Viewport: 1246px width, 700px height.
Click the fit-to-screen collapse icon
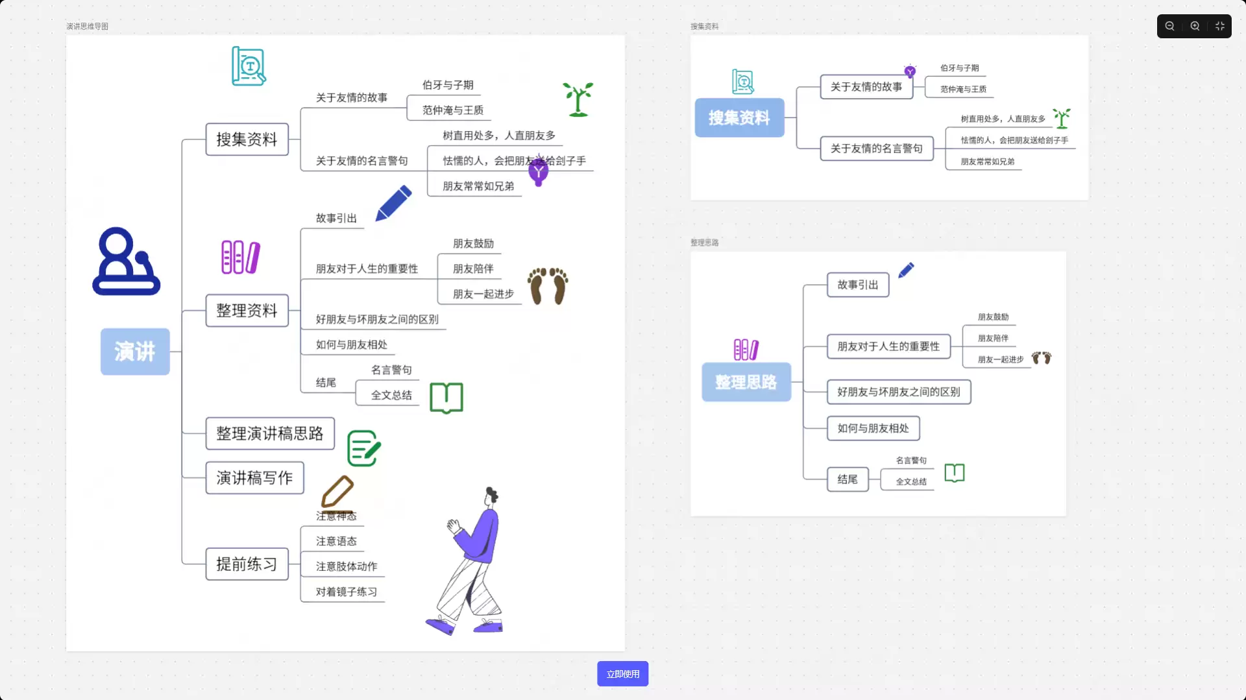click(1220, 26)
